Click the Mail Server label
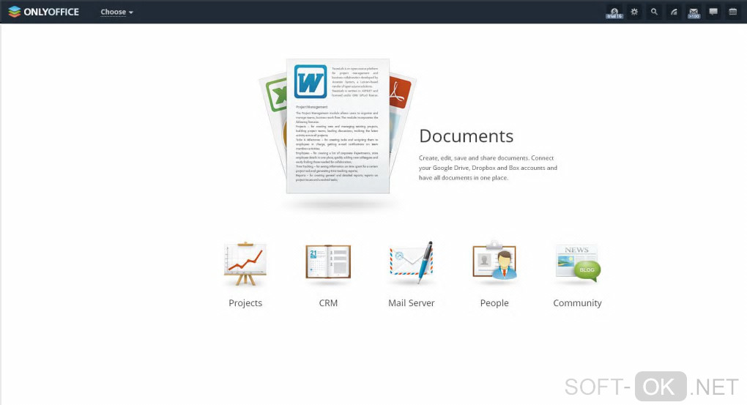747x405 pixels. click(411, 303)
